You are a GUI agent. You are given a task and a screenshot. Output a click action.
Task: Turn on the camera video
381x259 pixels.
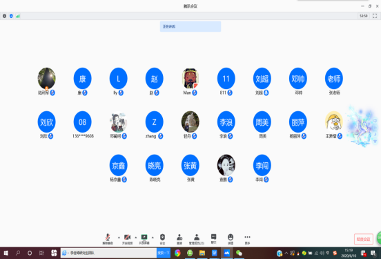[127, 239]
